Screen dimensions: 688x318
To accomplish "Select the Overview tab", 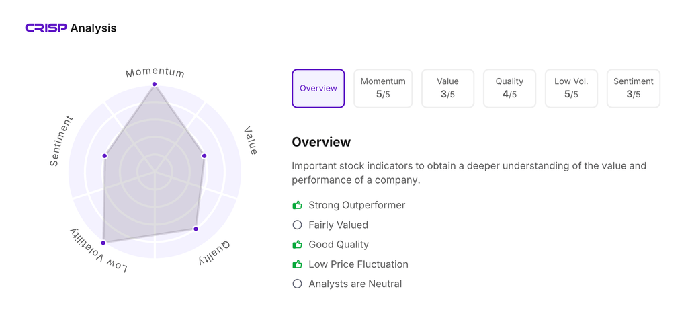I will tap(318, 88).
